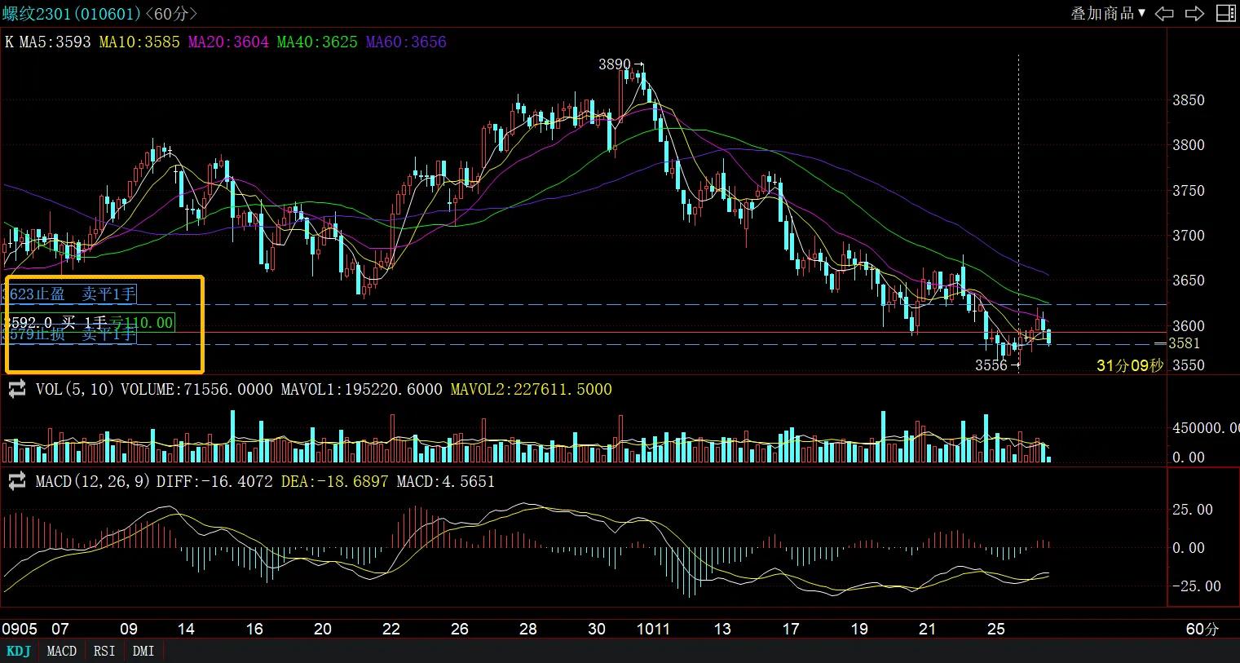The width and height of the screenshot is (1240, 663).
Task: Click the 3700 price axis label
Action: click(1188, 236)
